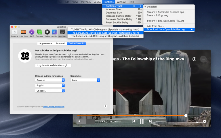
Task: Choose Increase Size menu item
Action: pyautogui.click(x=123, y=9)
